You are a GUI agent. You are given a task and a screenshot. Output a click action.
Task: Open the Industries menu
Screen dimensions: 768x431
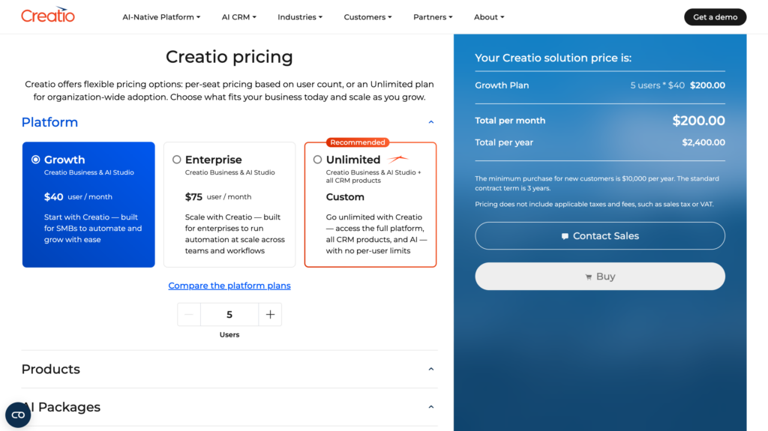[x=300, y=17]
